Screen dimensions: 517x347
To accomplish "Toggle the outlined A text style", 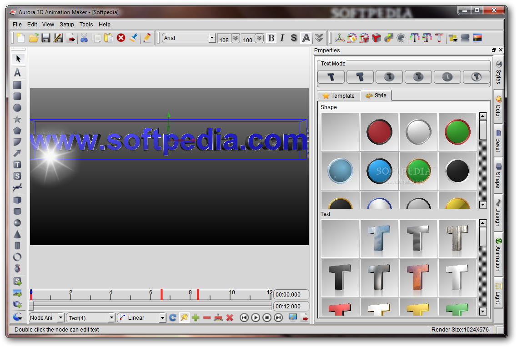I will coord(306,38).
